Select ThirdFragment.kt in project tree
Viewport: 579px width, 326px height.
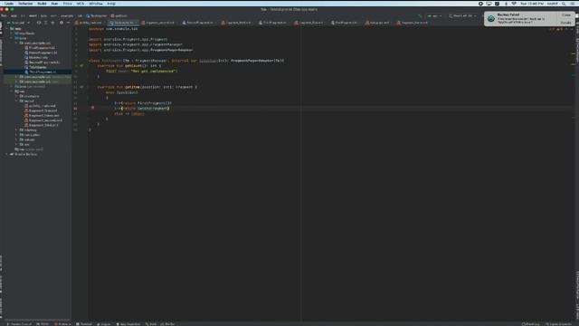(x=41, y=72)
